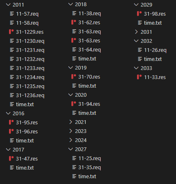Screen dimensions: 176x184
Task: Open the file 31-1236.req
Action: (30, 95)
